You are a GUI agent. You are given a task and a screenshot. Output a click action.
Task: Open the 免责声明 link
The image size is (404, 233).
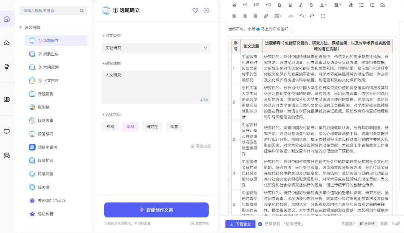199,223
